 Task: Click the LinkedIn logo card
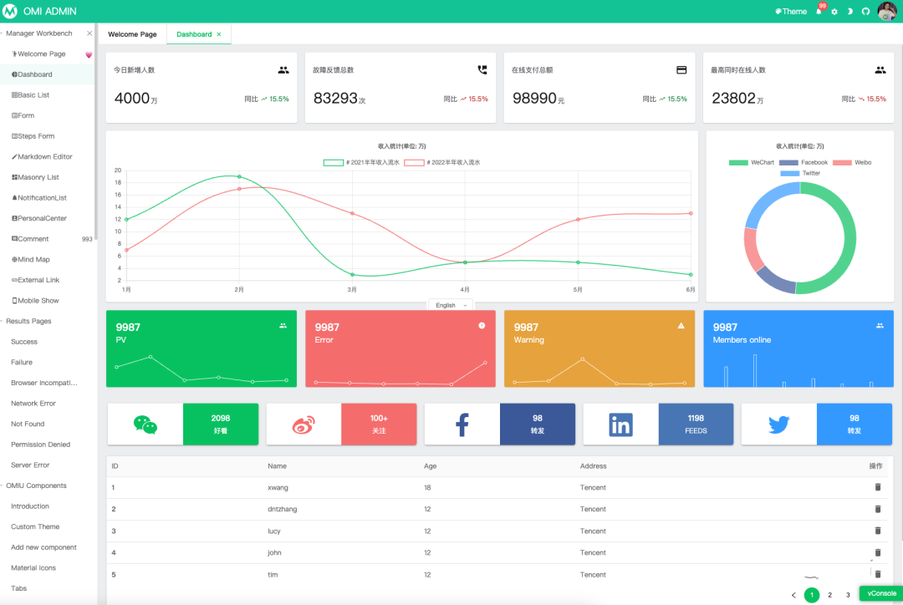coord(620,425)
